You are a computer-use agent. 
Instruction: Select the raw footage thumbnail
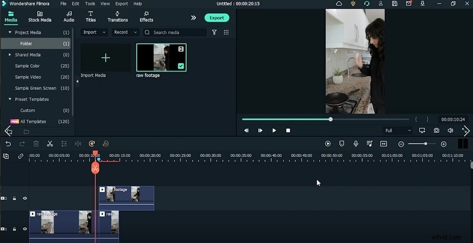(x=161, y=58)
